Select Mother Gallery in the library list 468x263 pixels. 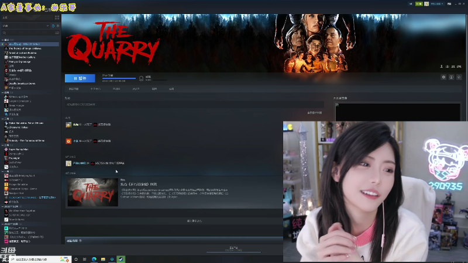(x=22, y=57)
